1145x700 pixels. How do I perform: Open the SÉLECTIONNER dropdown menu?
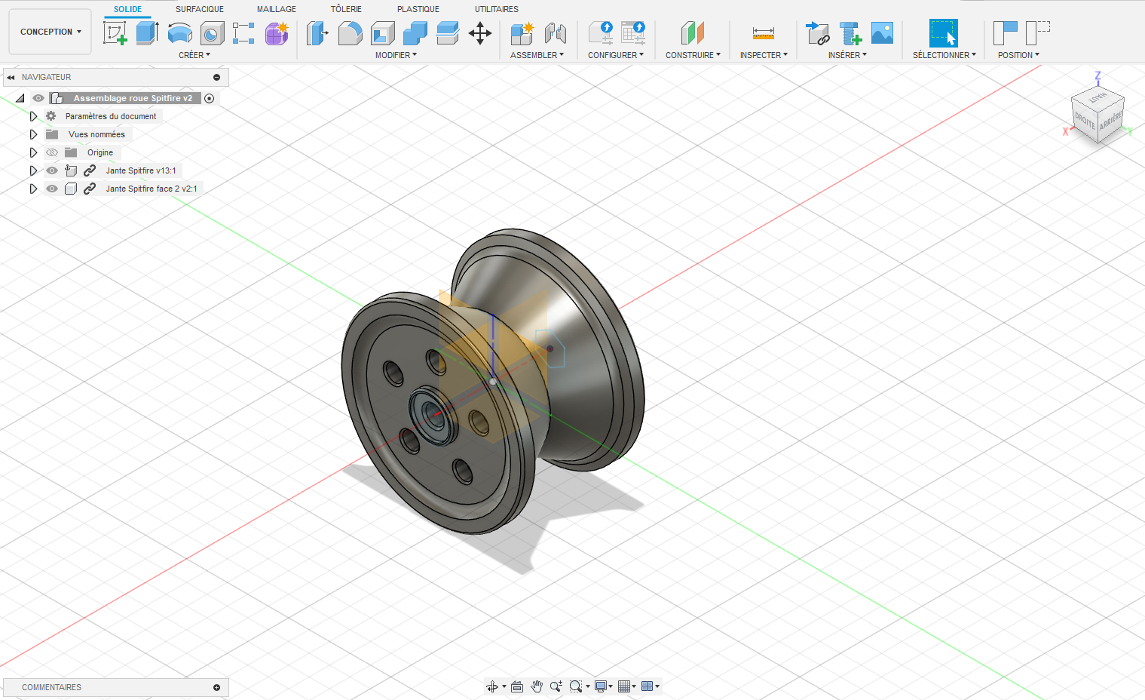coord(944,55)
